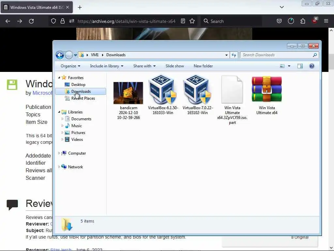Expand the Computer node
This screenshot has height=251, width=334.
59,153
